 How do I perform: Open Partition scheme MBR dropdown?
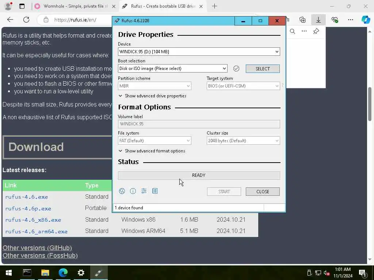154,86
